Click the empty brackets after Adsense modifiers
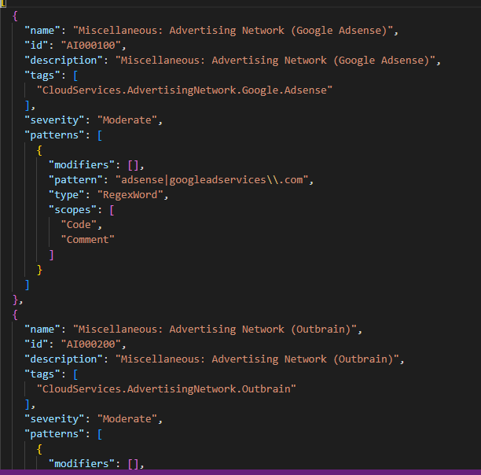The width and height of the screenshot is (481, 475). [x=133, y=165]
